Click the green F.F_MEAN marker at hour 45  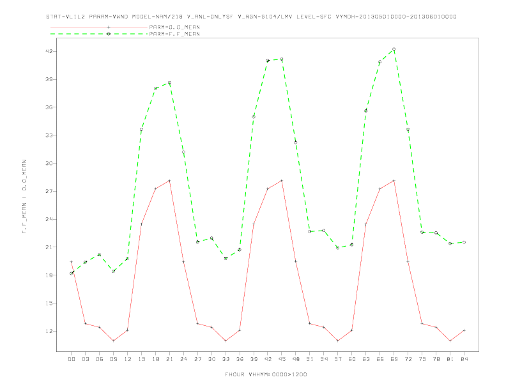(x=282, y=59)
